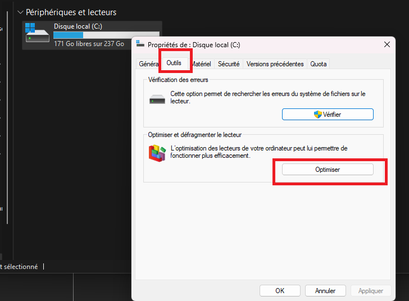Select the Outils tab
This screenshot has width=409, height=301.
(x=174, y=64)
